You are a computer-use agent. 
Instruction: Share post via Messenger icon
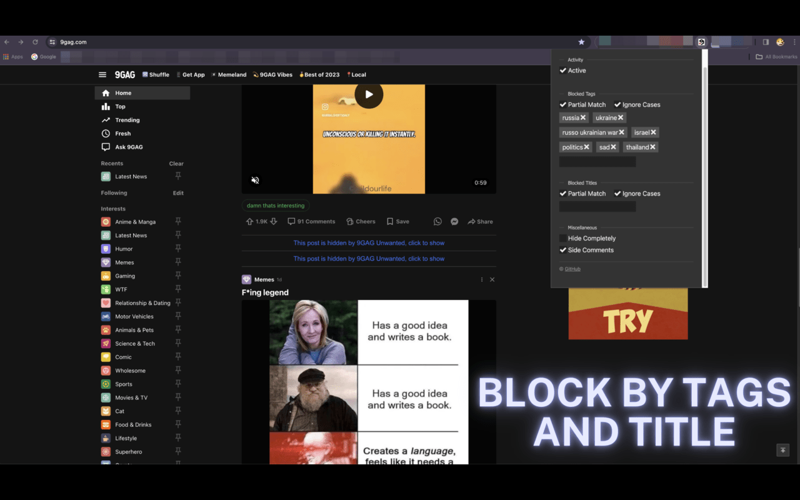click(454, 221)
